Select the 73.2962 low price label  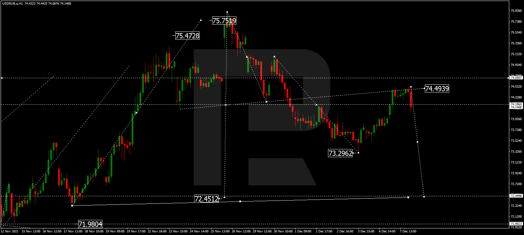(x=340, y=153)
